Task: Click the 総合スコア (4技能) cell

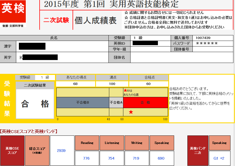Action: (x=37, y=150)
